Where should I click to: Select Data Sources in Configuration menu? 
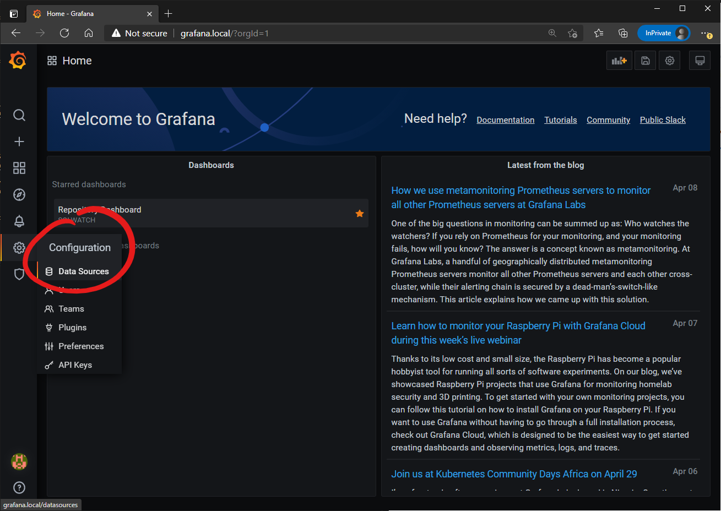coord(79,271)
